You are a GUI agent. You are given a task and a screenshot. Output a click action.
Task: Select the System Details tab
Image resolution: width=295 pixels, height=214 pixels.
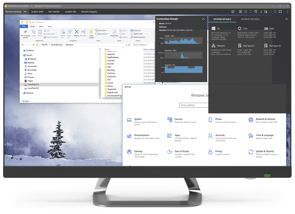(222, 19)
